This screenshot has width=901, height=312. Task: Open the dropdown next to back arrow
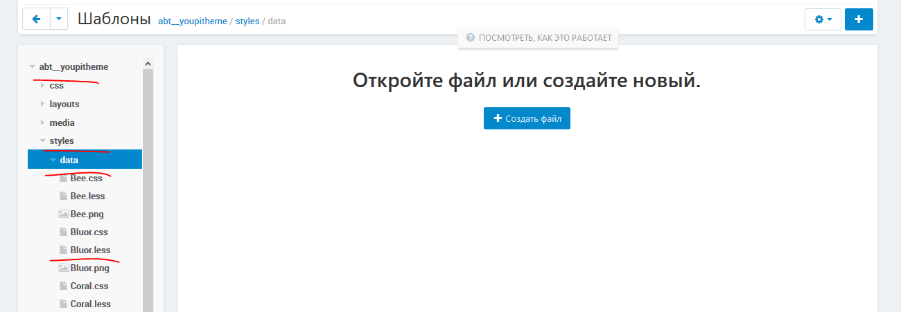[59, 19]
